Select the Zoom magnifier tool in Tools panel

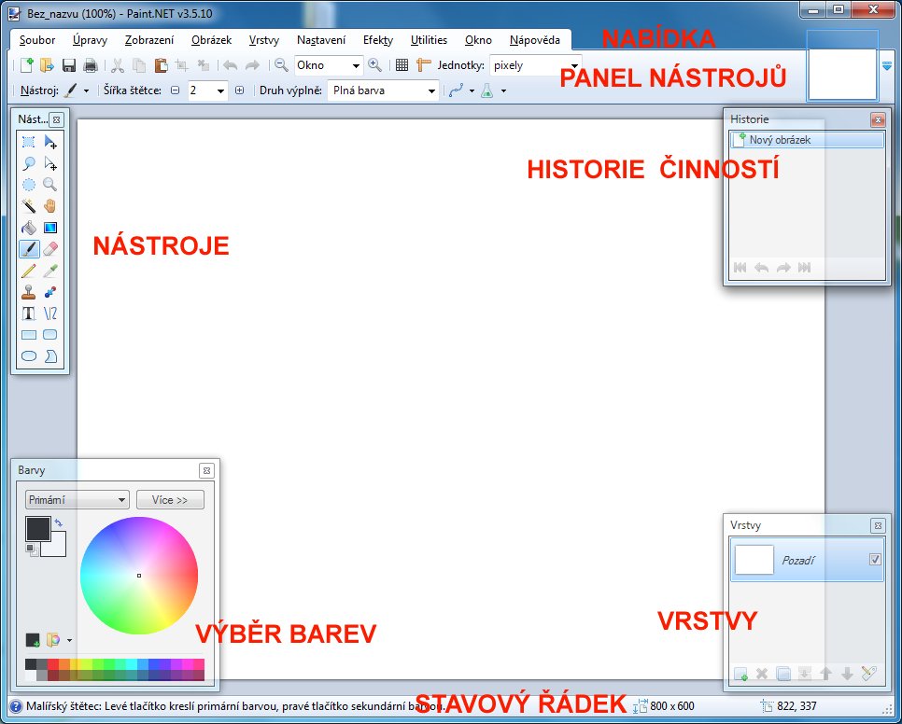(50, 185)
